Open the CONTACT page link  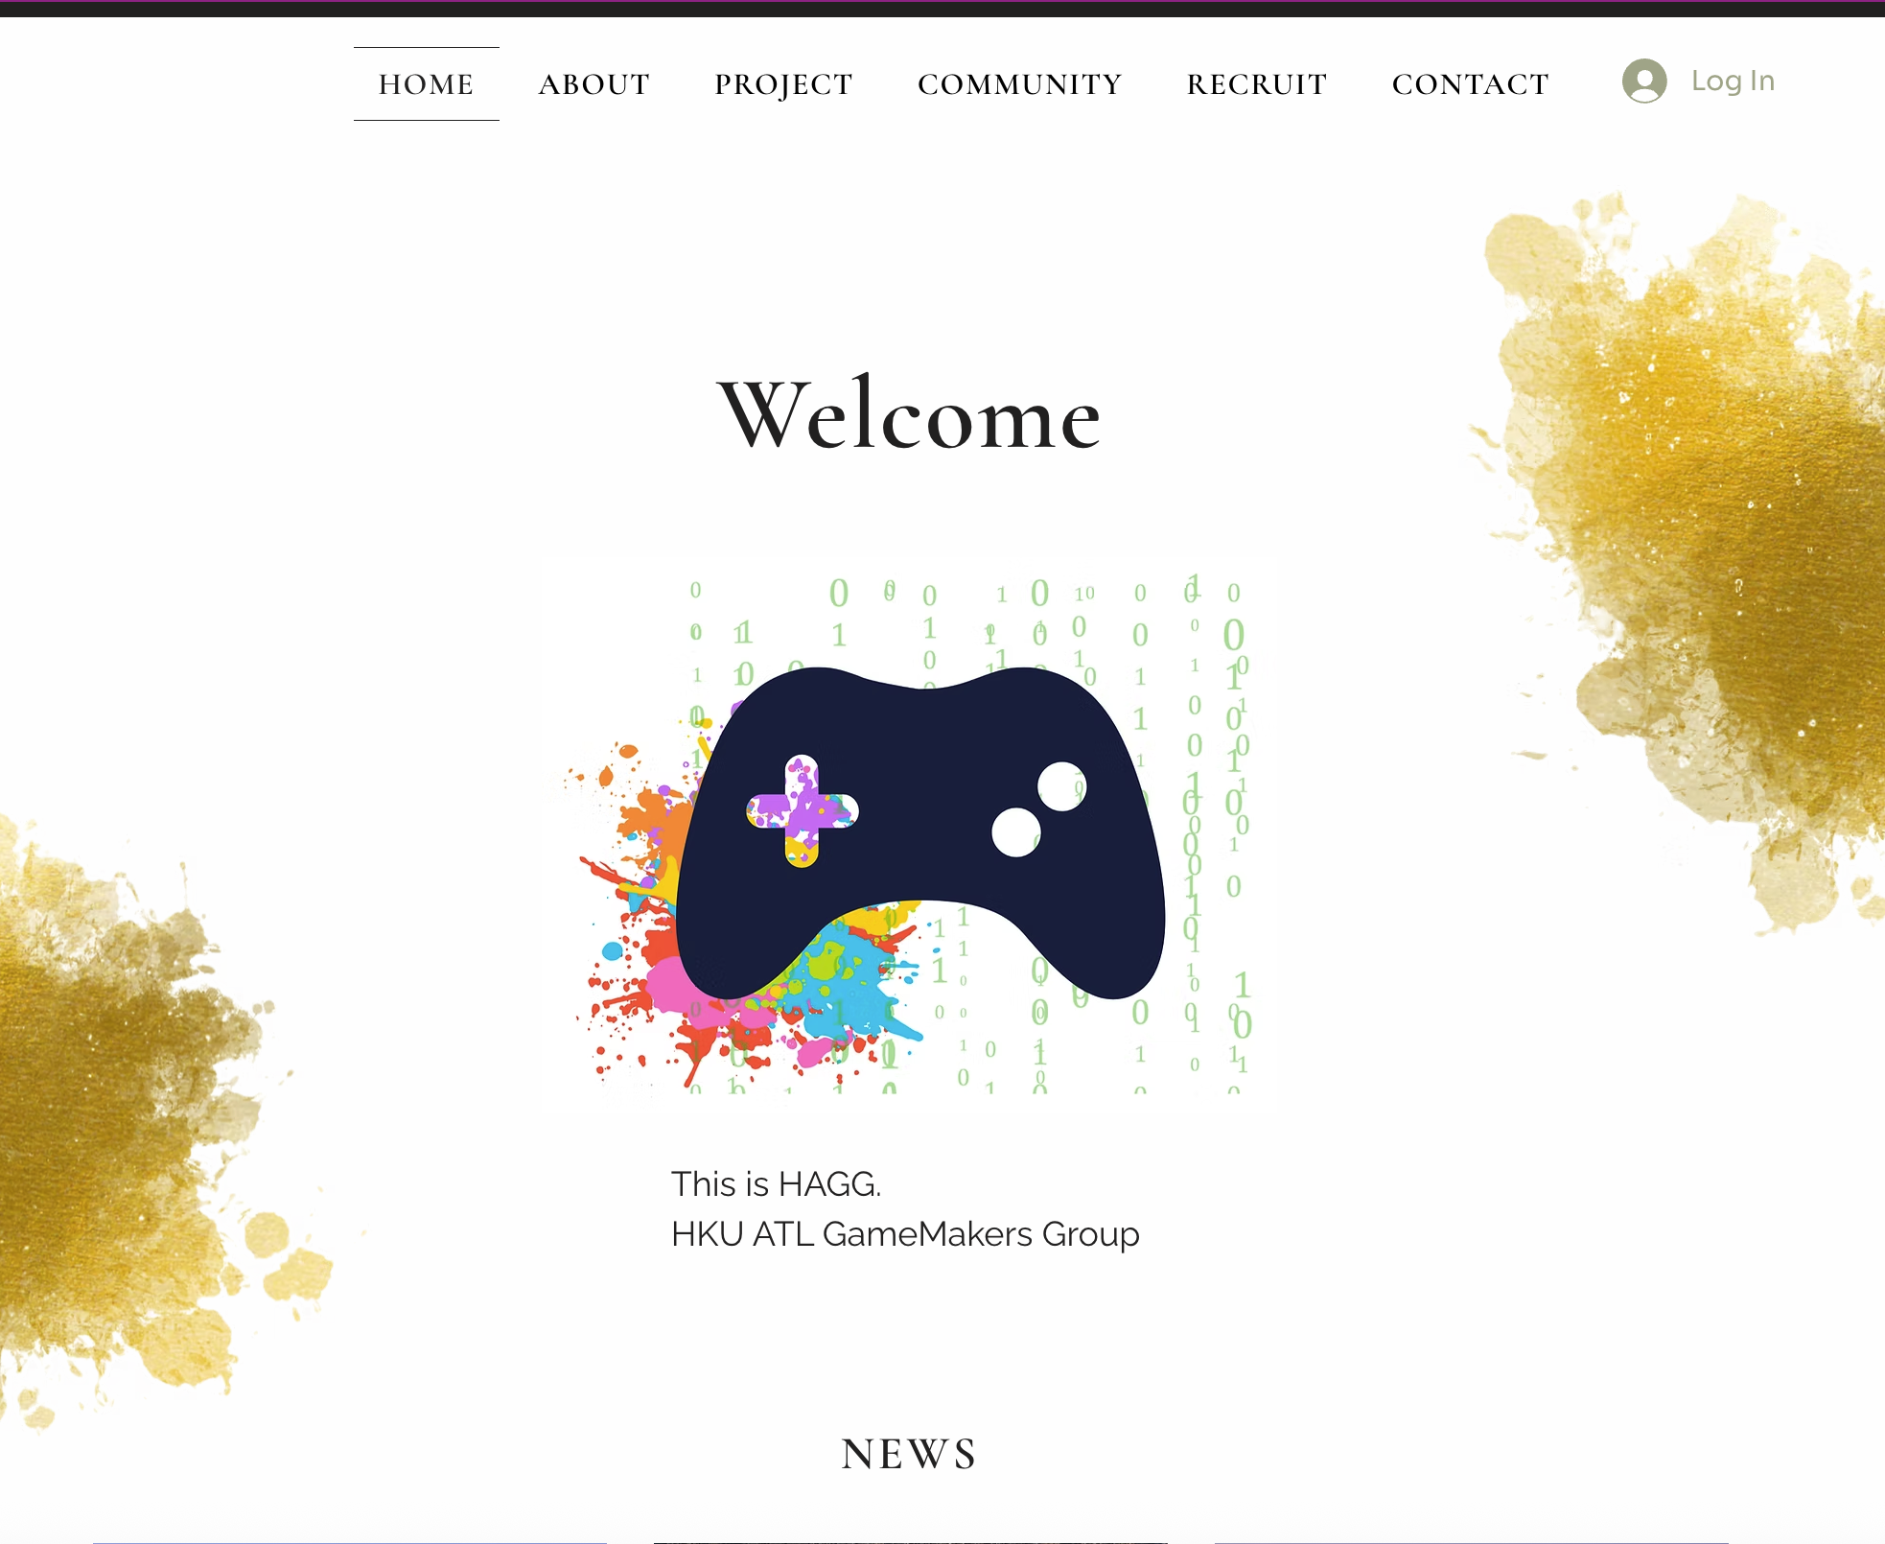(1470, 84)
